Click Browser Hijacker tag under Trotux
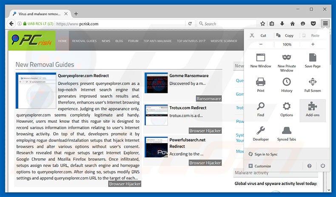The height and width of the screenshot is (197, 336). (205, 130)
